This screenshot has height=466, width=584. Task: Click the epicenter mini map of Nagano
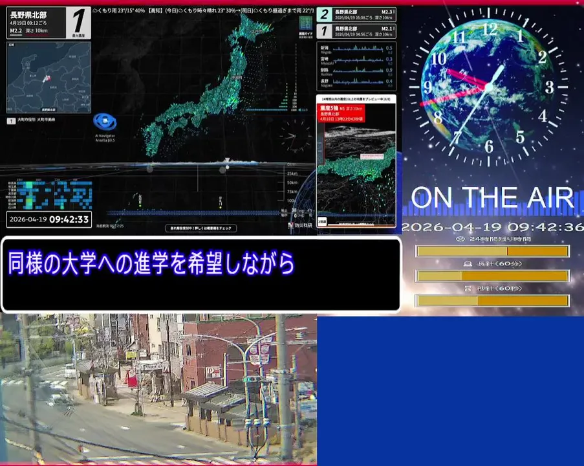(x=49, y=77)
